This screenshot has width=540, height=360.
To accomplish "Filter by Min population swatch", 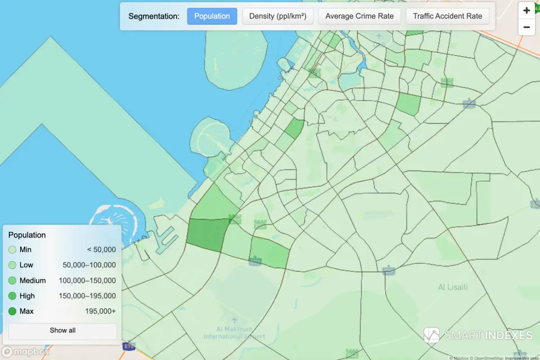I will point(12,249).
